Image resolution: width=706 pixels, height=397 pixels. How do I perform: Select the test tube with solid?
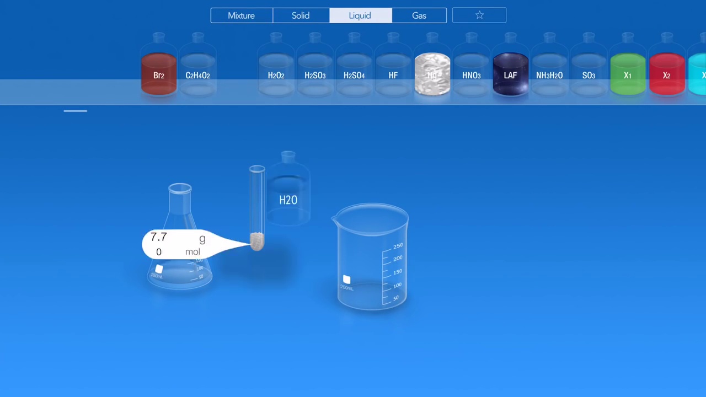(256, 208)
